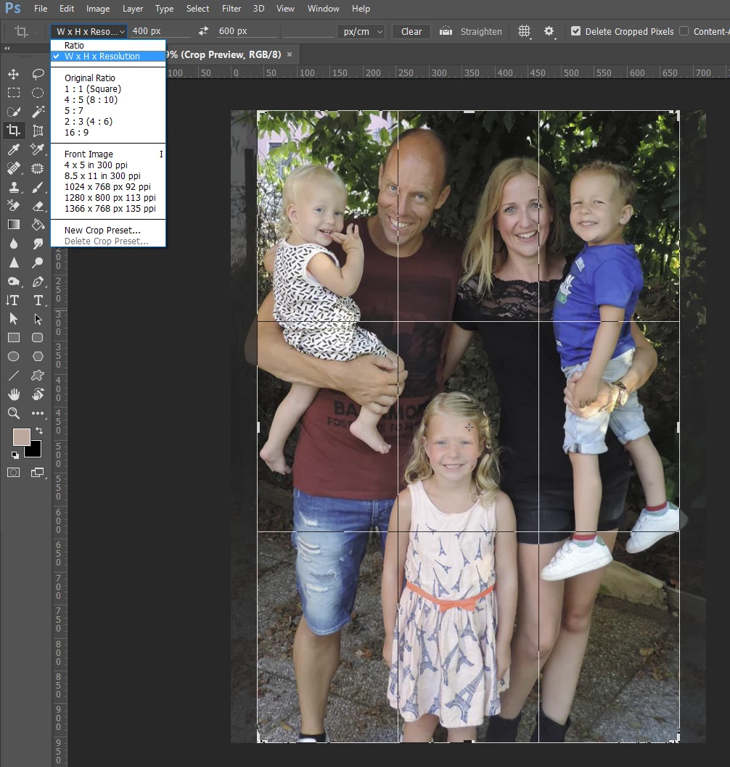Open the foreground color swatch
Screen dimensions: 730x767
21,436
